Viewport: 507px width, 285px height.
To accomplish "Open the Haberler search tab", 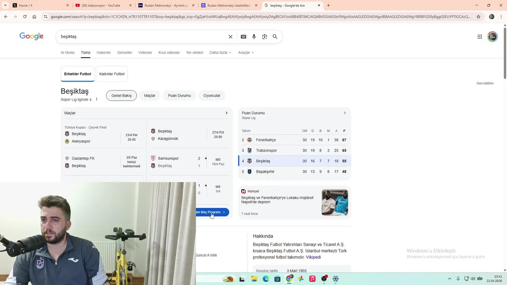I will click(x=104, y=53).
